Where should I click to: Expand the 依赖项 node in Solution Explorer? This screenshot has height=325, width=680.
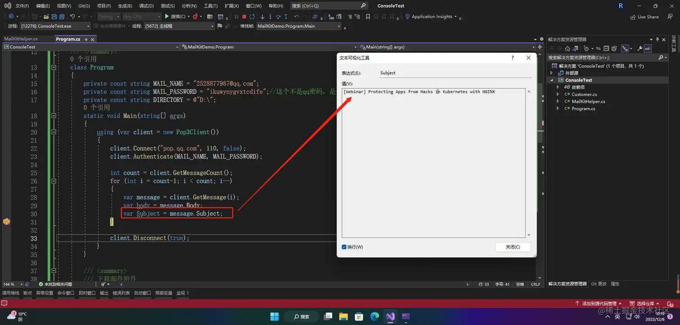tap(558, 87)
